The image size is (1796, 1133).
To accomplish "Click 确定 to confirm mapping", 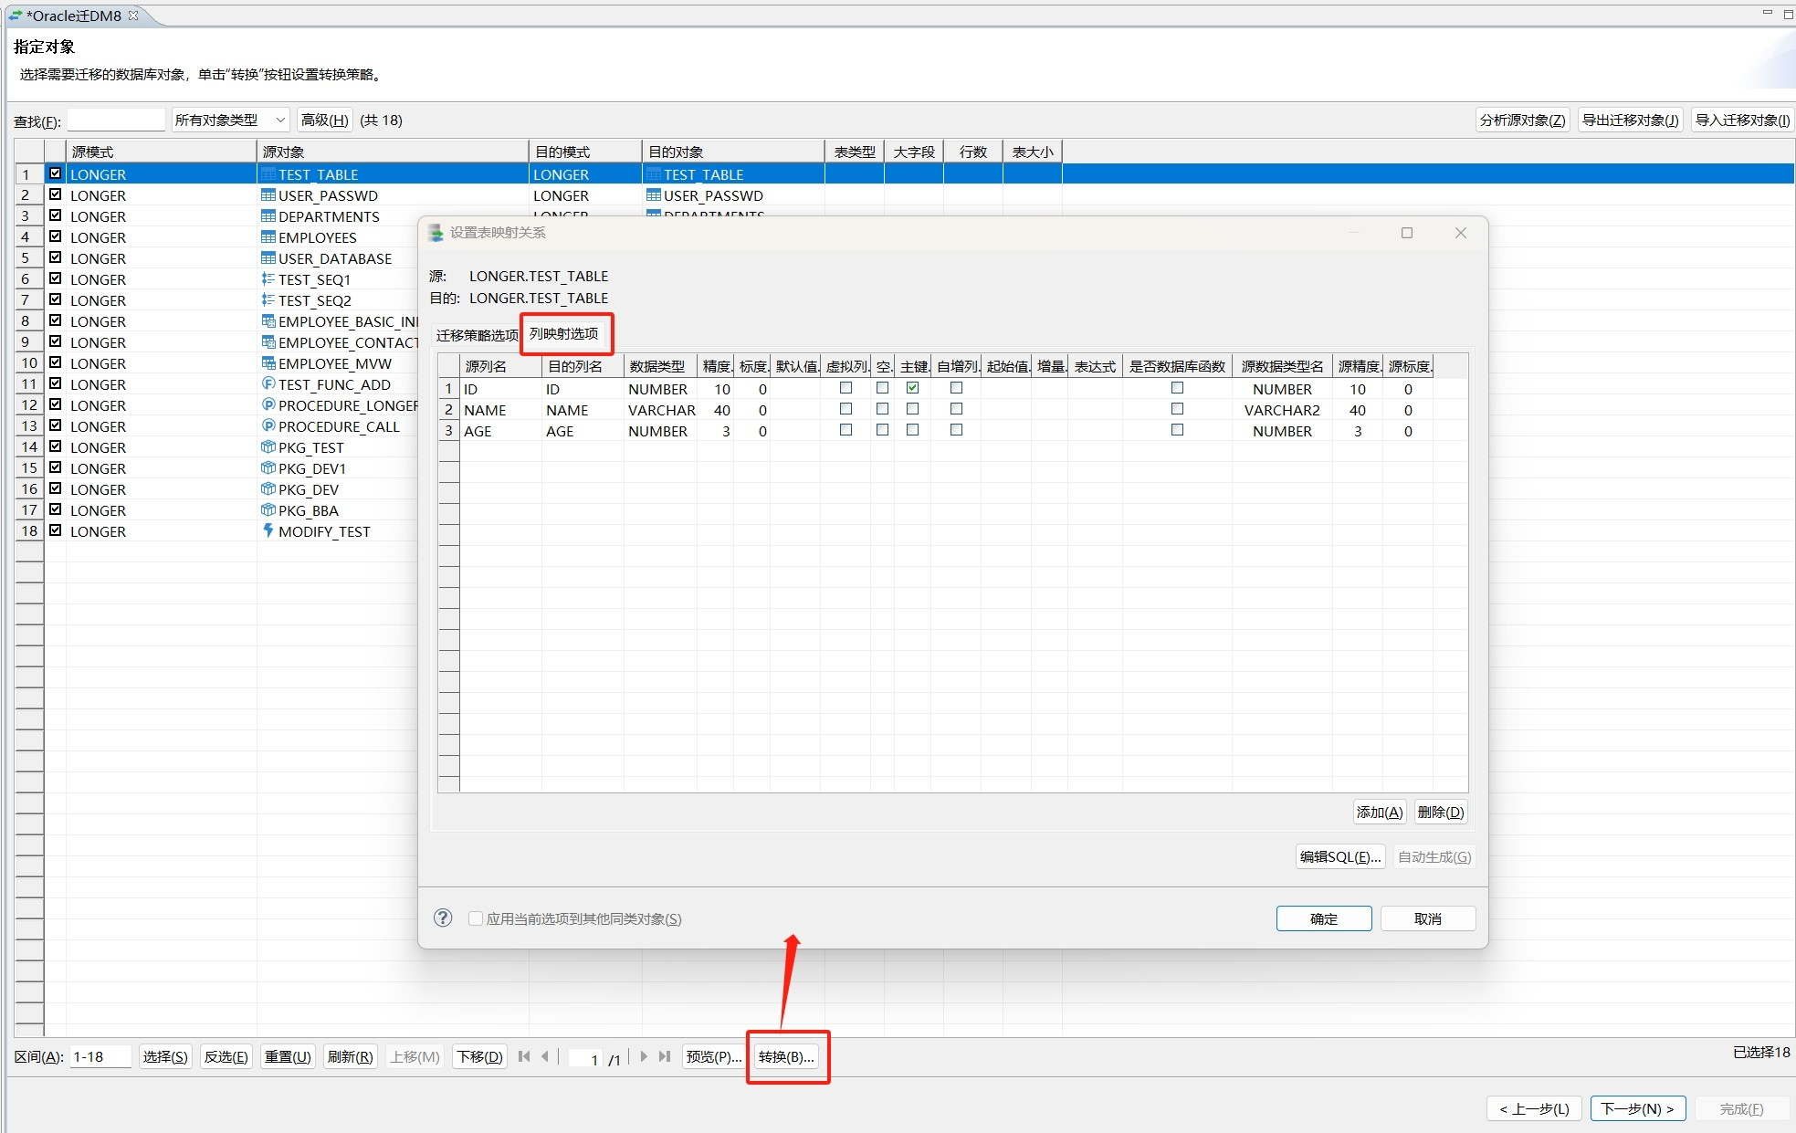I will coord(1323,918).
